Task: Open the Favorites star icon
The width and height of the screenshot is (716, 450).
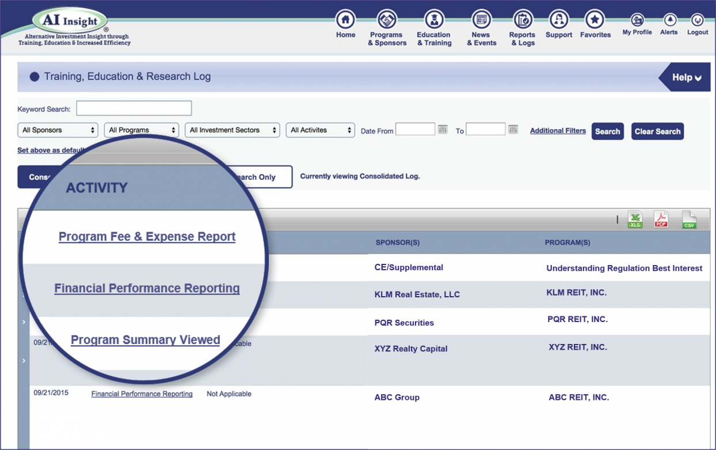Action: (x=595, y=20)
